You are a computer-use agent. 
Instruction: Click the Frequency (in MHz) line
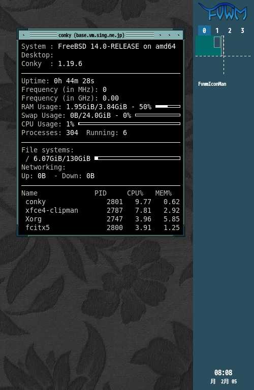coord(64,89)
